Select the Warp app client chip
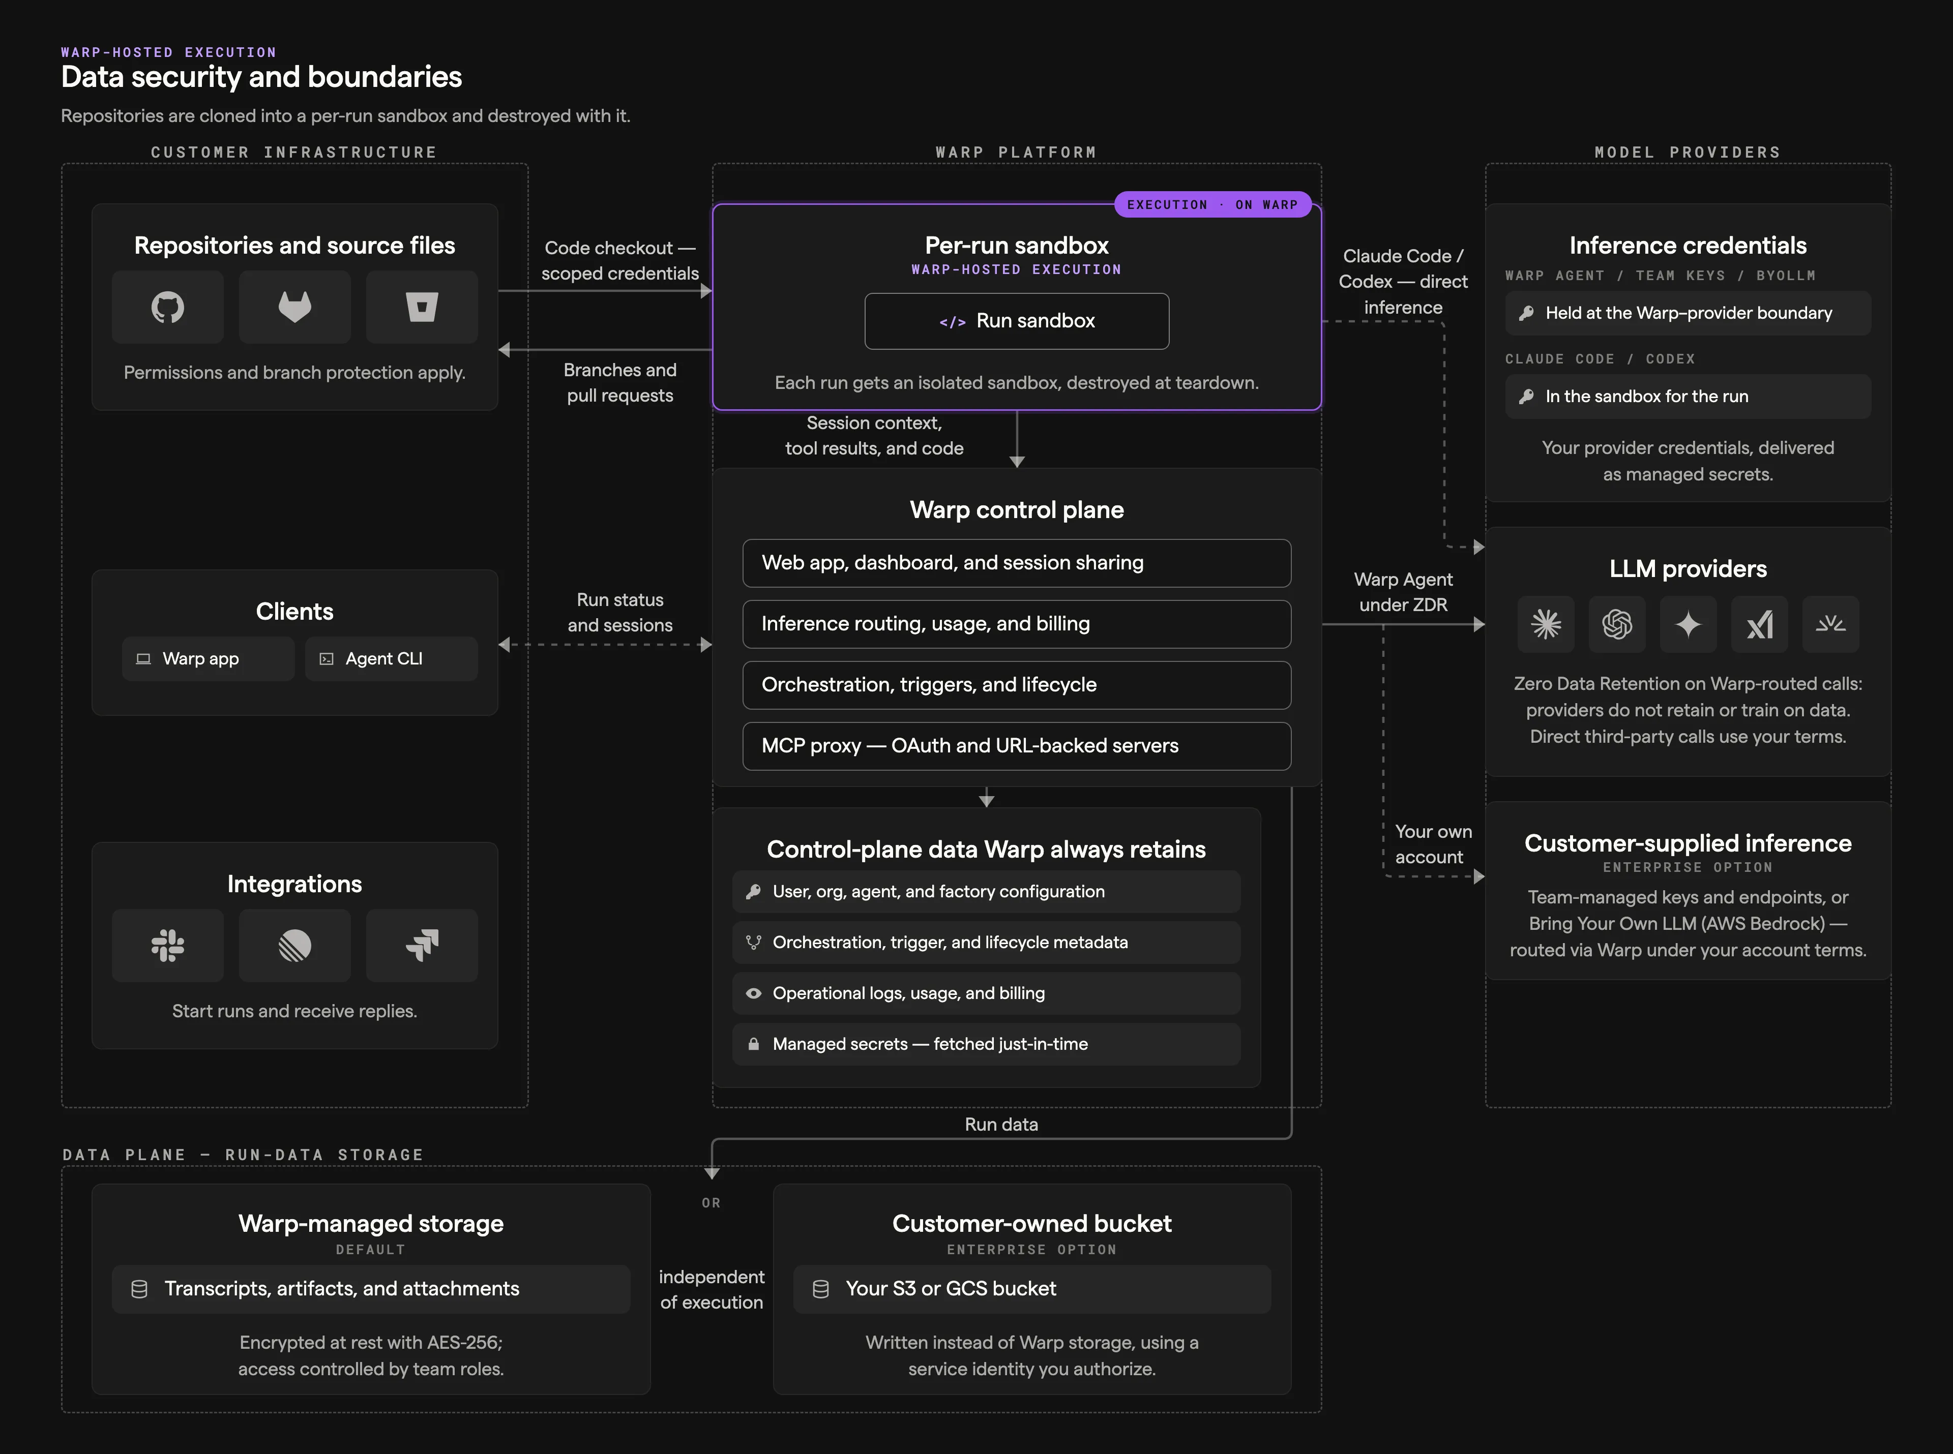 click(208, 659)
